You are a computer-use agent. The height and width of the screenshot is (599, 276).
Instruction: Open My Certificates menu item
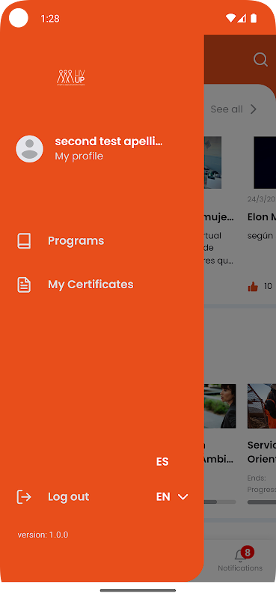pyautogui.click(x=91, y=285)
